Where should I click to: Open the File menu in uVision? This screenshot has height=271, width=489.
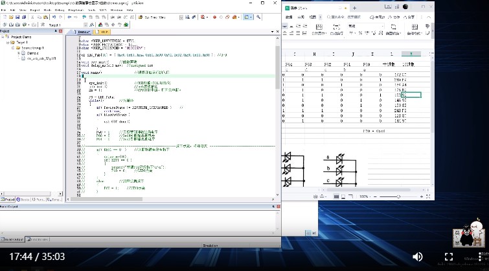[3, 10]
